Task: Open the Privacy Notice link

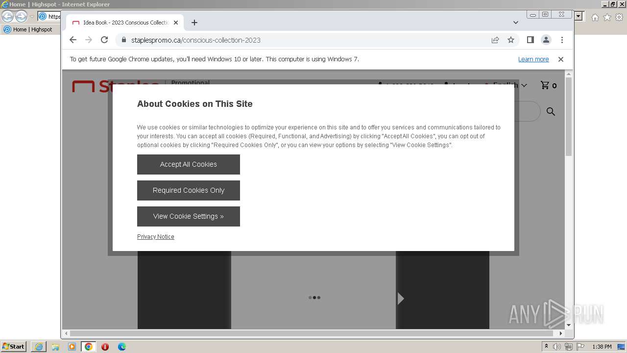Action: 156,237
